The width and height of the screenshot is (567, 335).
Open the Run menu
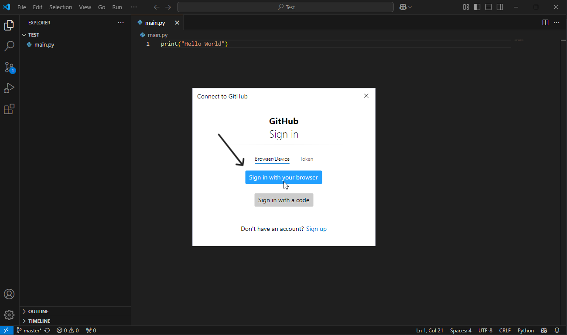coord(117,7)
